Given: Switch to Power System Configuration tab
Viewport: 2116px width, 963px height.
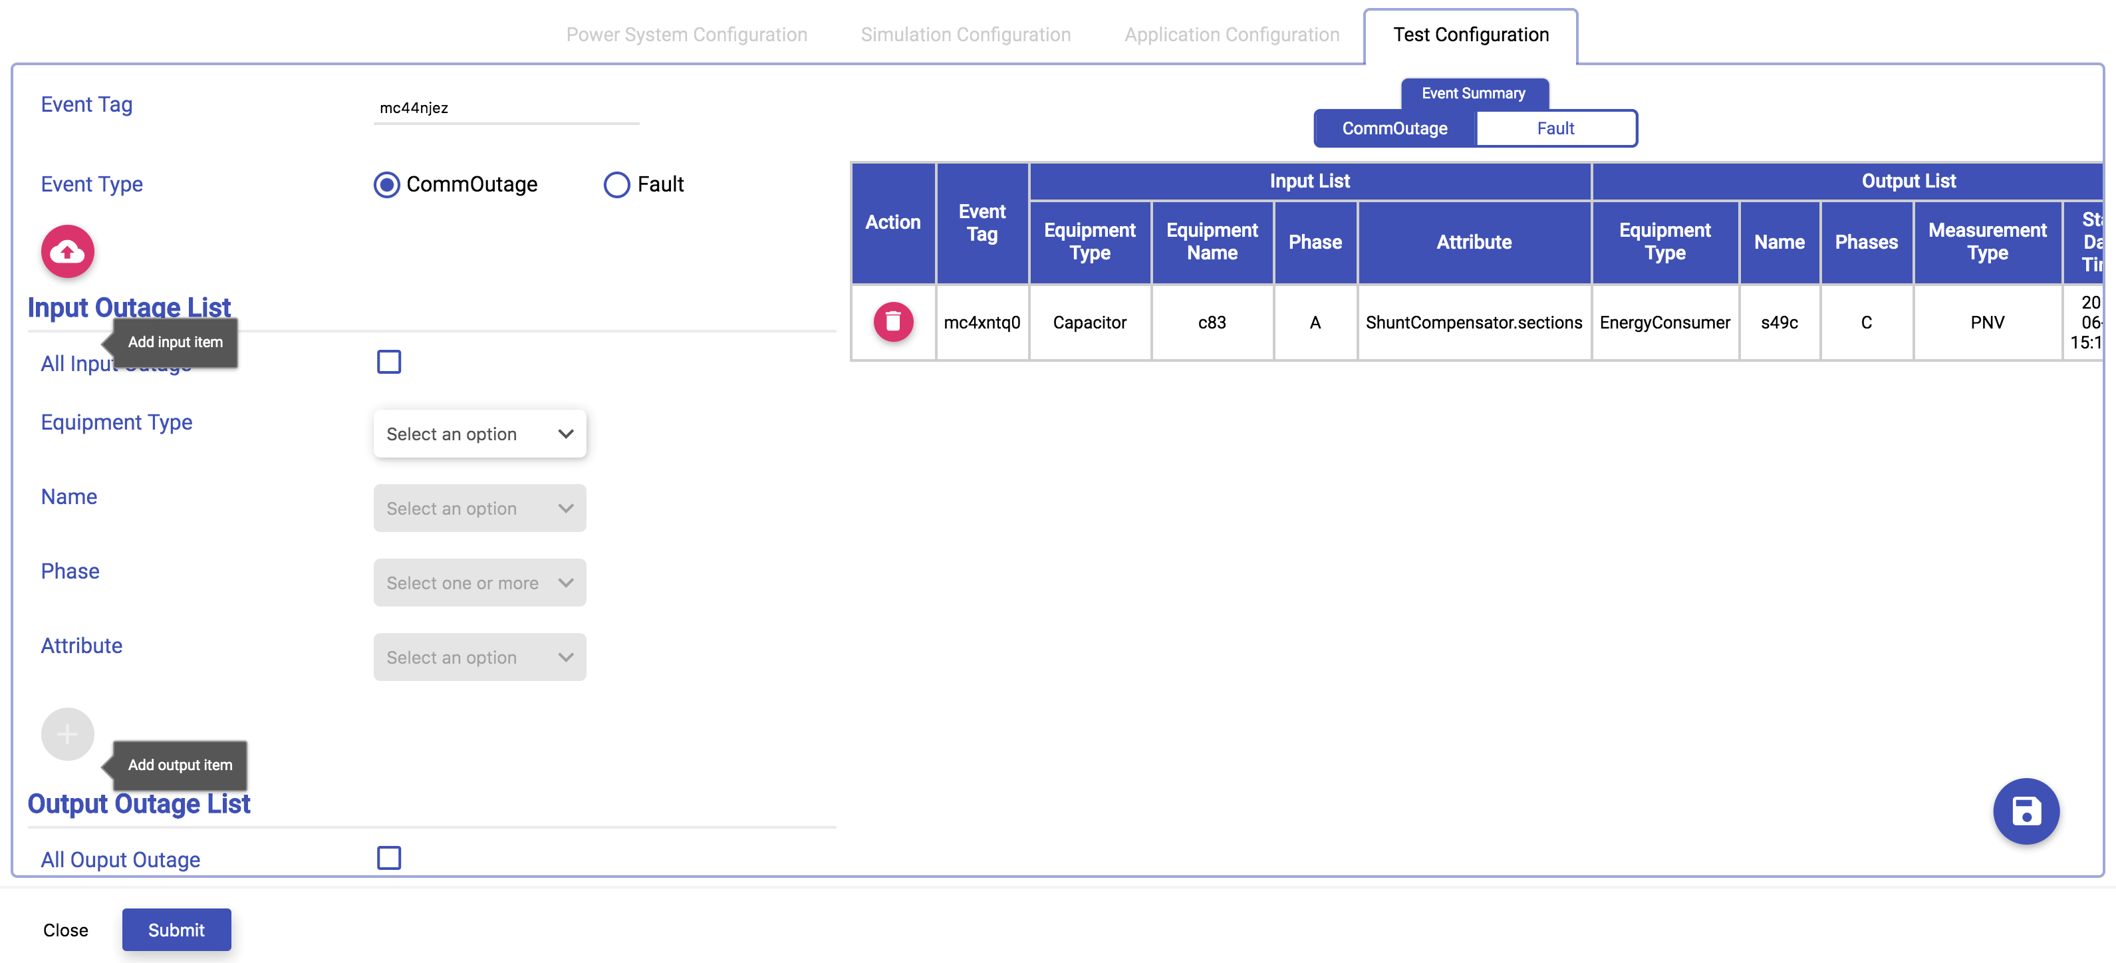Looking at the screenshot, I should [687, 35].
